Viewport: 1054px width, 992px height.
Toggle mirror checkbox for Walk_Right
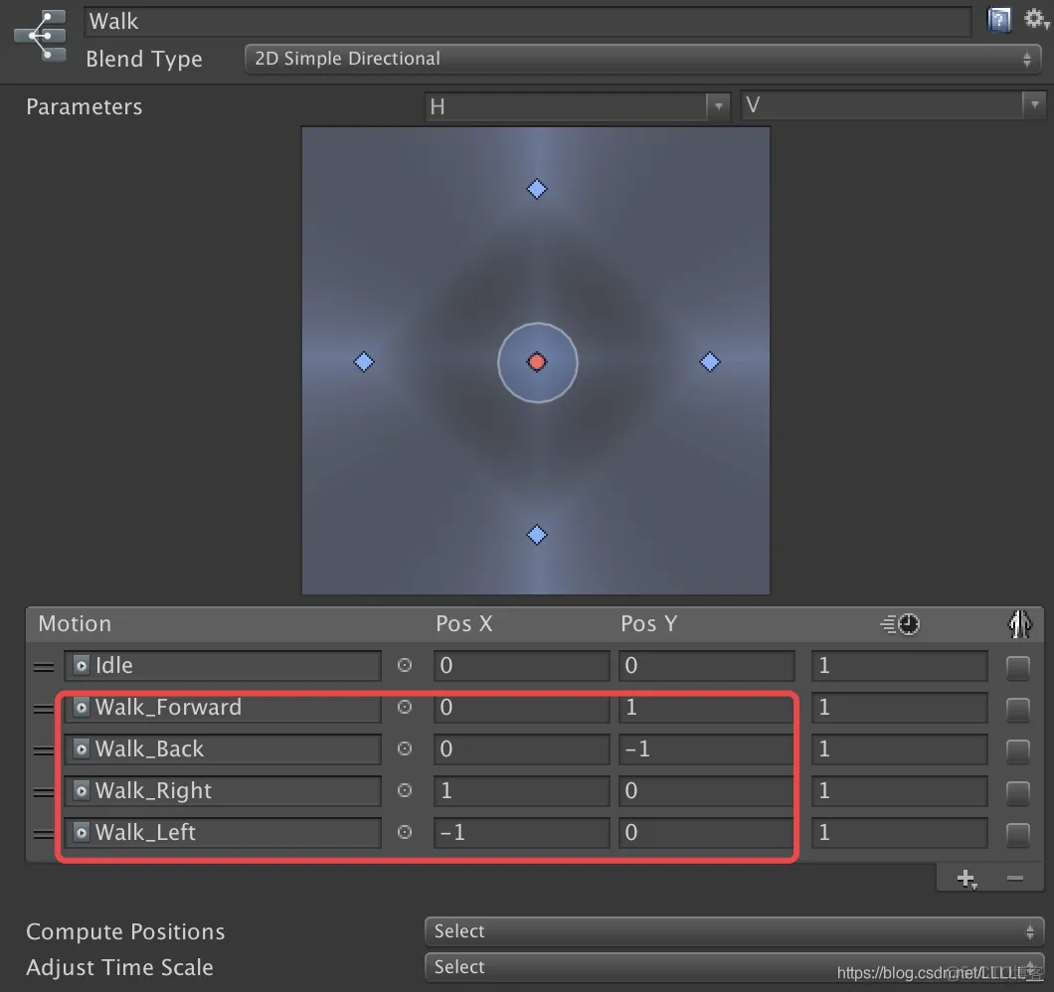pos(1017,792)
